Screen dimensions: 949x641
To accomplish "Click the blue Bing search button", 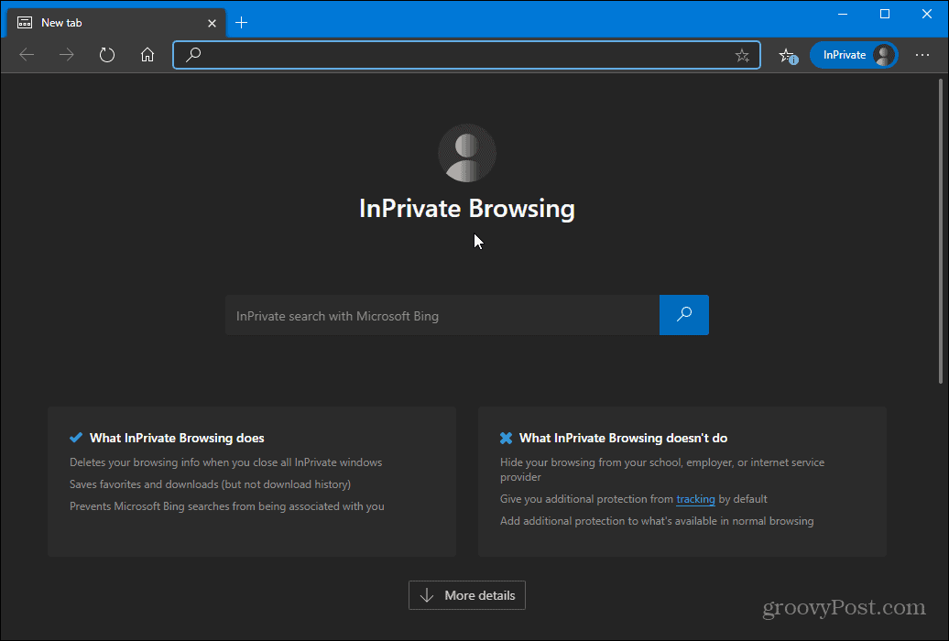I will click(684, 315).
